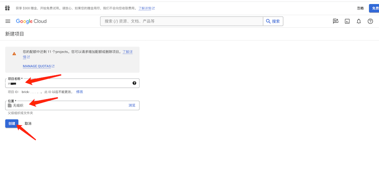
Task: Click 浏览 to browse locations
Action: [x=132, y=105]
